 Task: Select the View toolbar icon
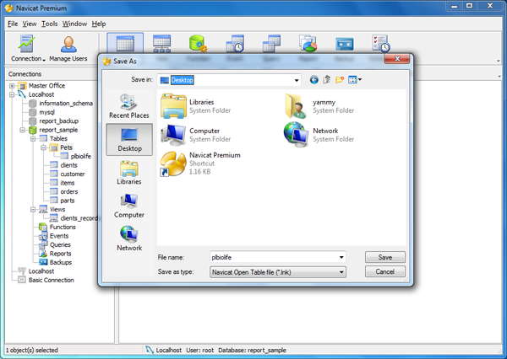pyautogui.click(x=161, y=43)
